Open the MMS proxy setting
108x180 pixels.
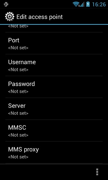coord(54,152)
